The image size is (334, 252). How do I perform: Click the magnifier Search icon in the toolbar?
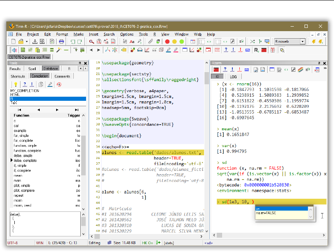(x=92, y=41)
